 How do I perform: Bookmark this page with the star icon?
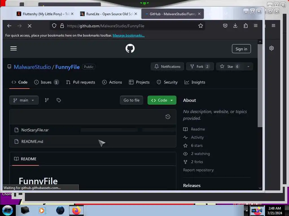[x=201, y=26]
